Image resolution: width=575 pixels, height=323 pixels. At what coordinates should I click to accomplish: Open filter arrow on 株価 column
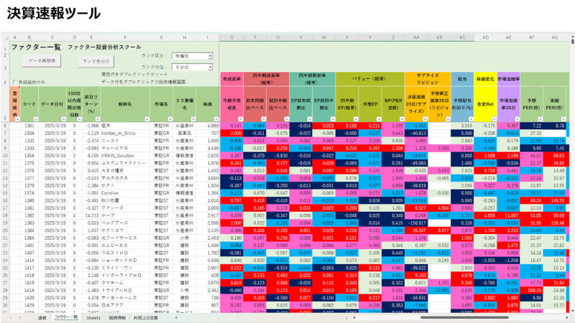pos(216,118)
